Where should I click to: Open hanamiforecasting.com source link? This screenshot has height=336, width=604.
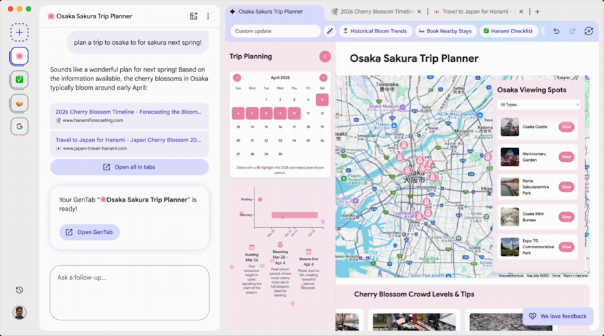129,116
